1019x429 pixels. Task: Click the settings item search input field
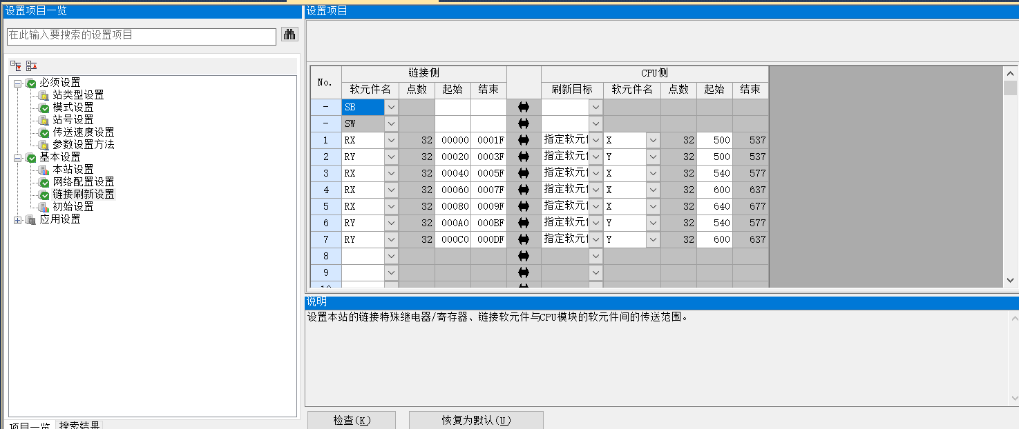(x=141, y=35)
